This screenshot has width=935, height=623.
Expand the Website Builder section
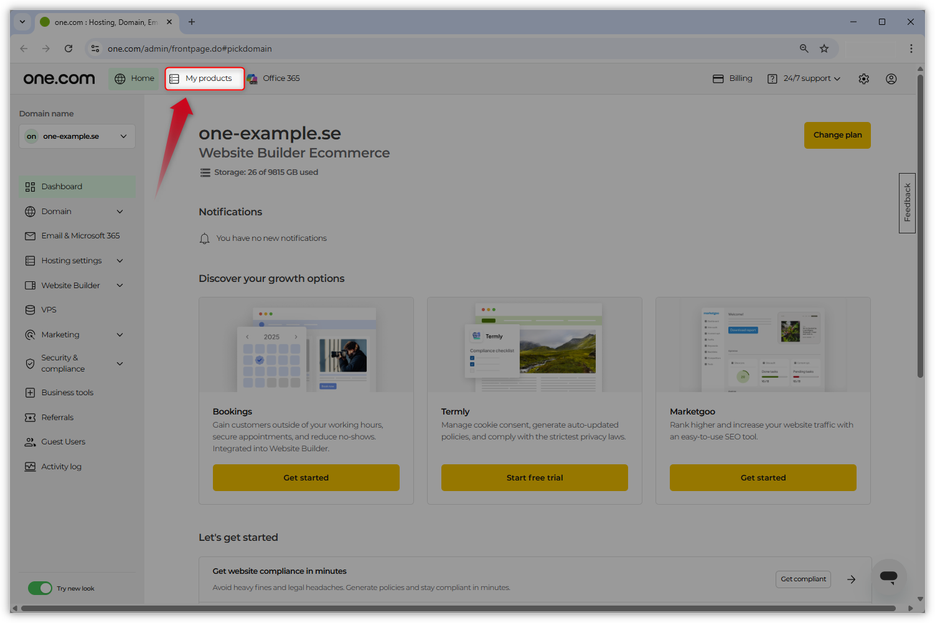pyautogui.click(x=120, y=286)
